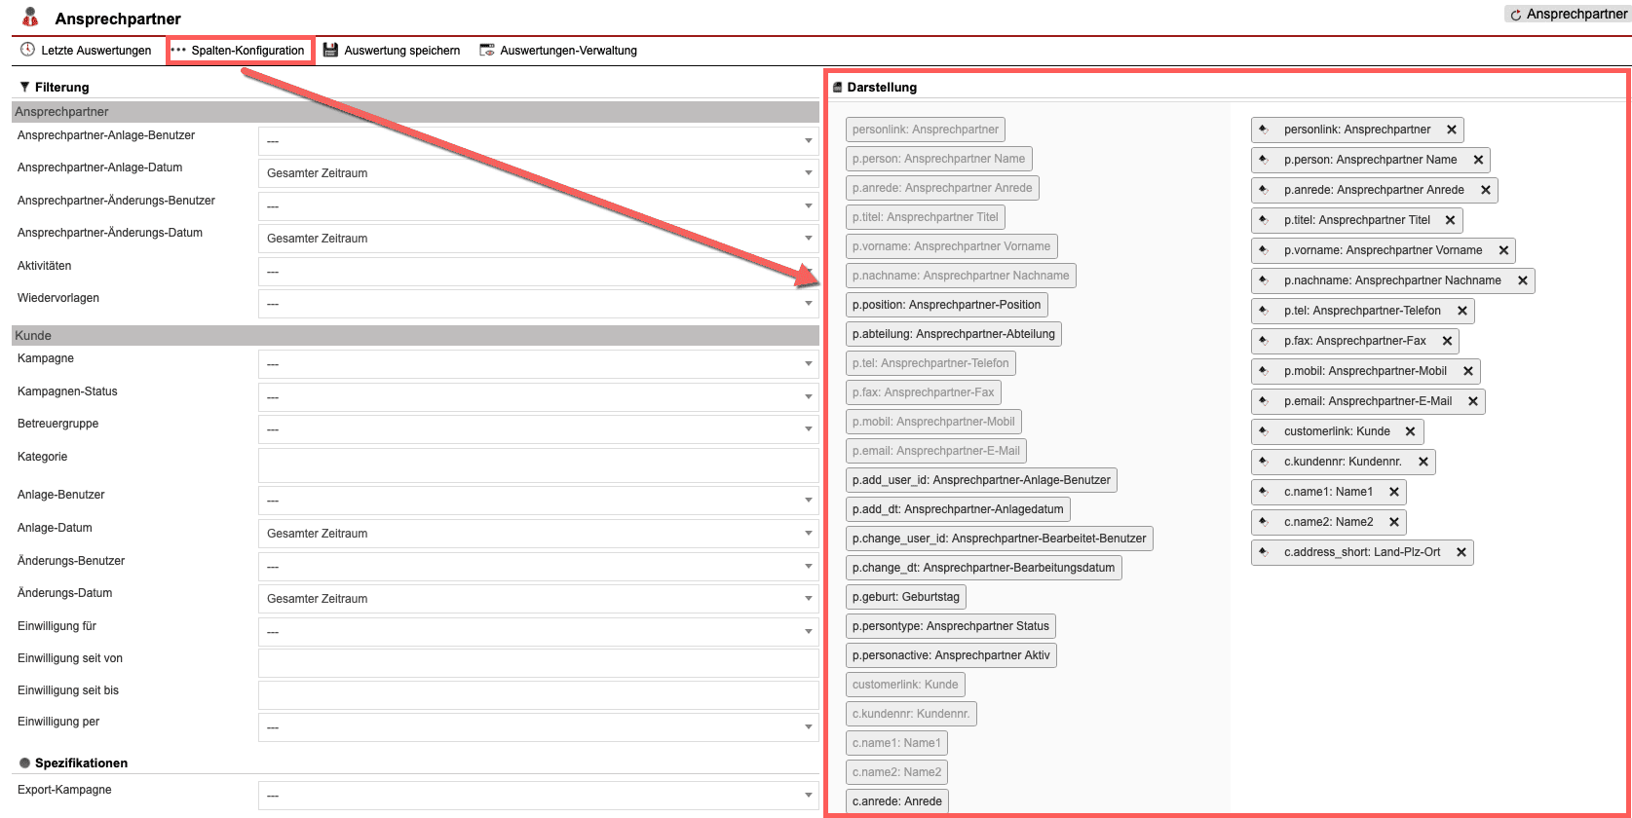This screenshot has height=818, width=1632.
Task: Expand the Änderungs-Datum Gesamter Zeitraum dropdown
Action: pyautogui.click(x=538, y=599)
